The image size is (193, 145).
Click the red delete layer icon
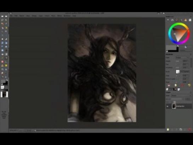pyautogui.click(x=189, y=129)
